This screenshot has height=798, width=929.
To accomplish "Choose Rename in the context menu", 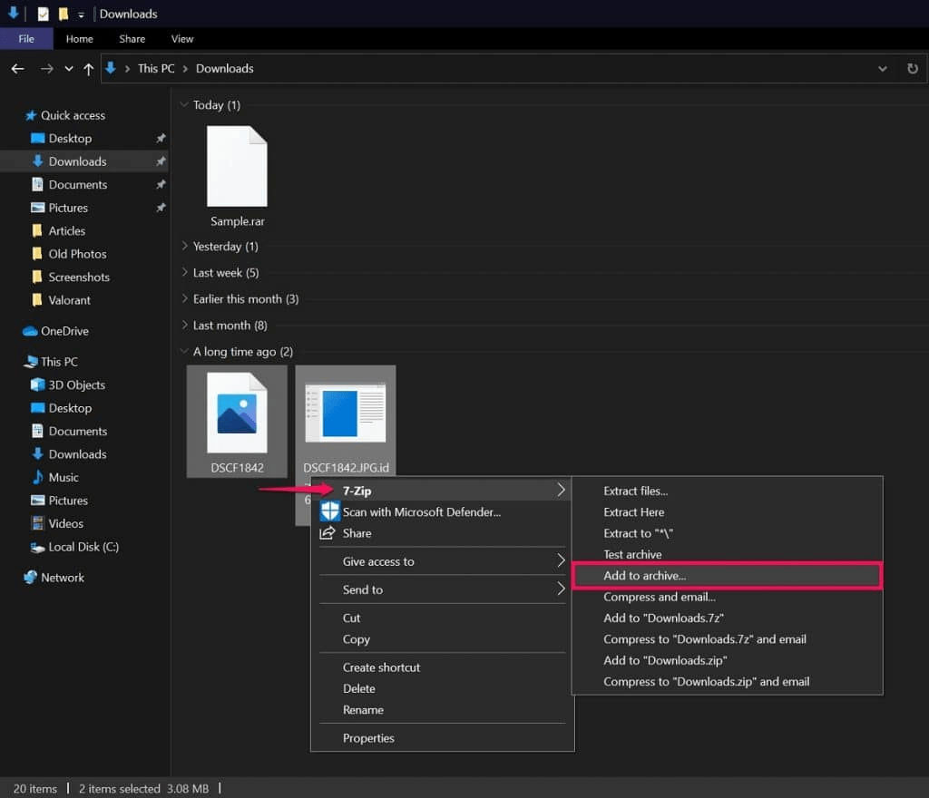I will [442, 710].
